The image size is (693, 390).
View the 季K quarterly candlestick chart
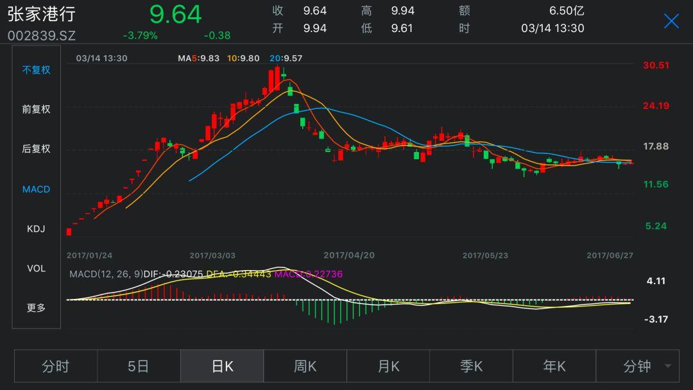point(472,366)
